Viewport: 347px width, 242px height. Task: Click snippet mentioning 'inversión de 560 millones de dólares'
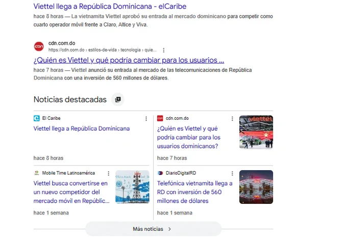(142, 74)
